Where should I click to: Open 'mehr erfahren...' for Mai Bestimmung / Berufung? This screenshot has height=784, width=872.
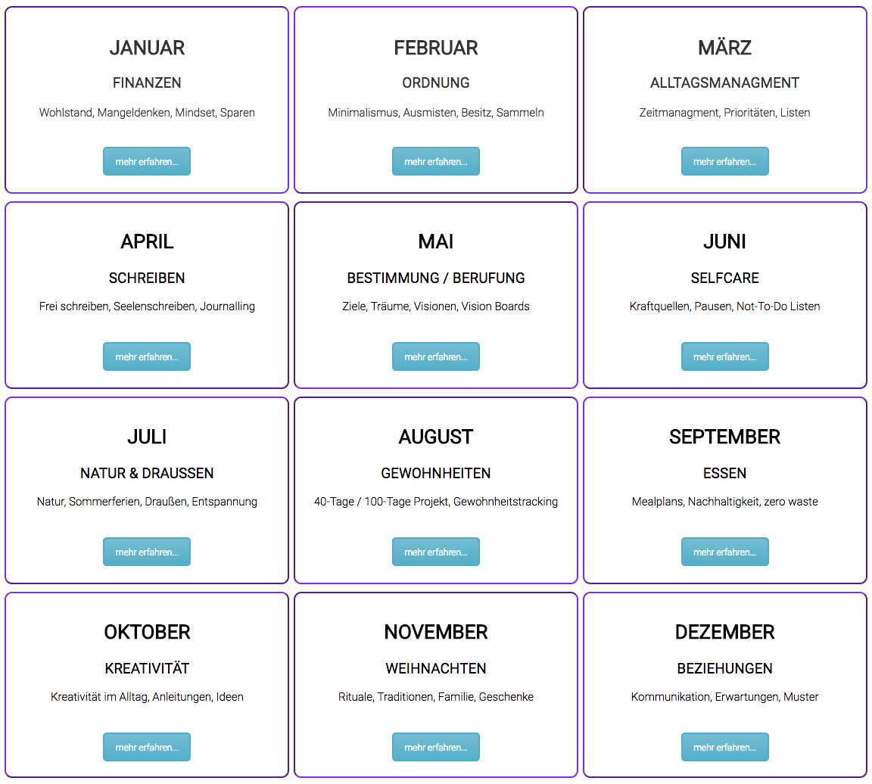click(x=436, y=356)
